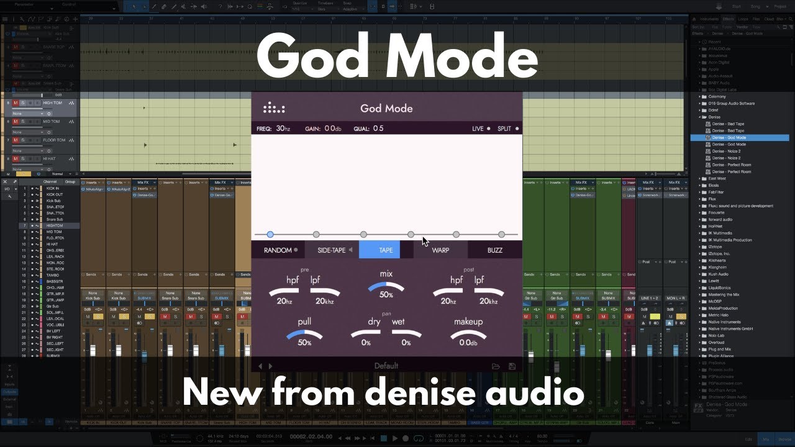
Task: Adjust the mix knob at 50%
Action: pyautogui.click(x=386, y=288)
